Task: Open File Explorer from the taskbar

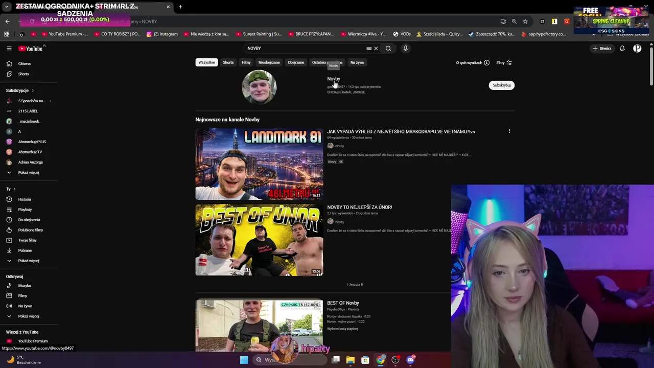Action: [x=350, y=360]
